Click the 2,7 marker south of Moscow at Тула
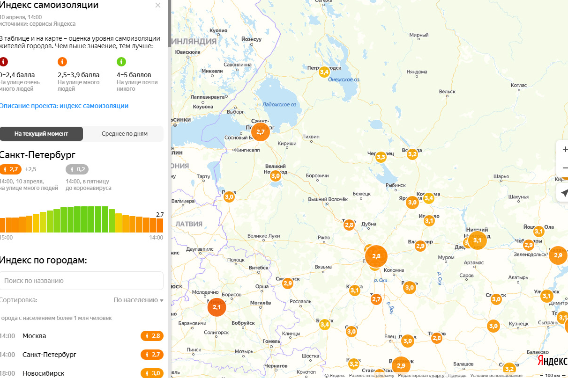The height and width of the screenshot is (378, 568). pyautogui.click(x=376, y=299)
